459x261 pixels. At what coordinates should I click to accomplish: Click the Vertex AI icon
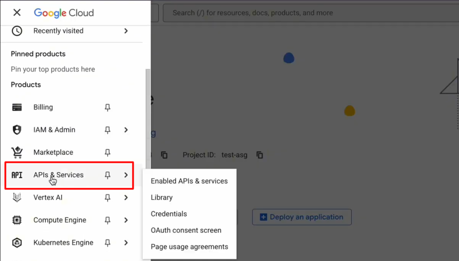[x=17, y=198]
